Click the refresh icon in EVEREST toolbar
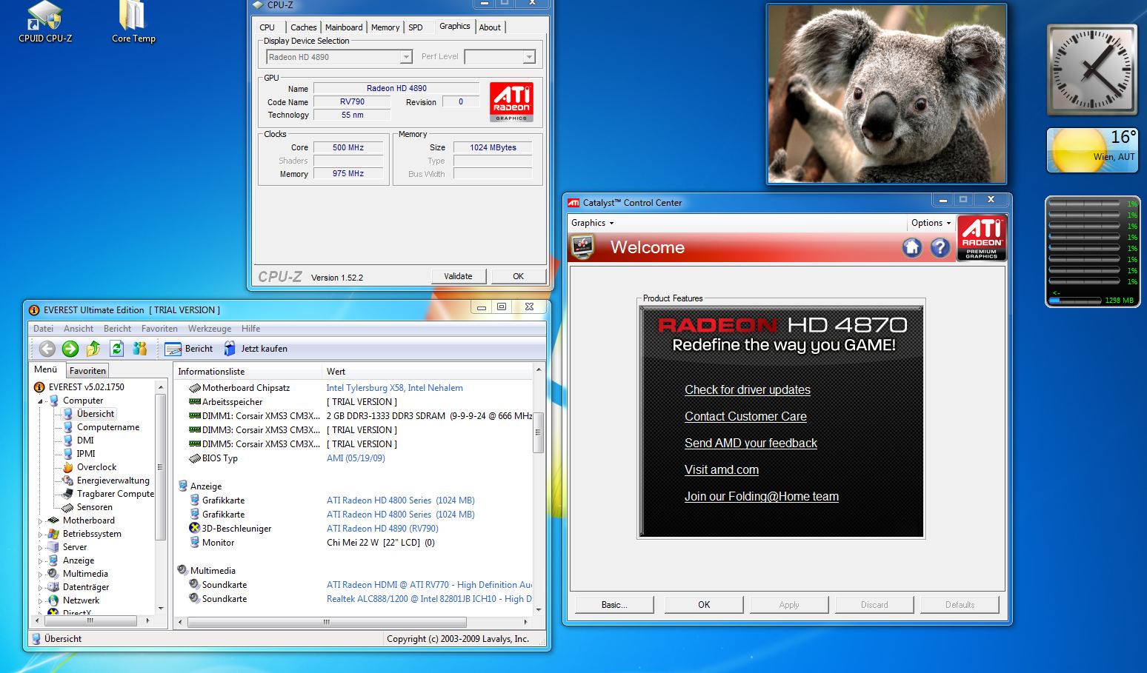The width and height of the screenshot is (1147, 673). [x=116, y=349]
